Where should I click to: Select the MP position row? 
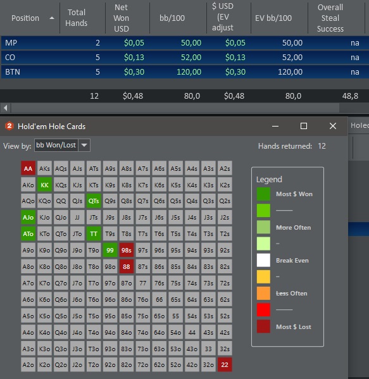[x=185, y=43]
